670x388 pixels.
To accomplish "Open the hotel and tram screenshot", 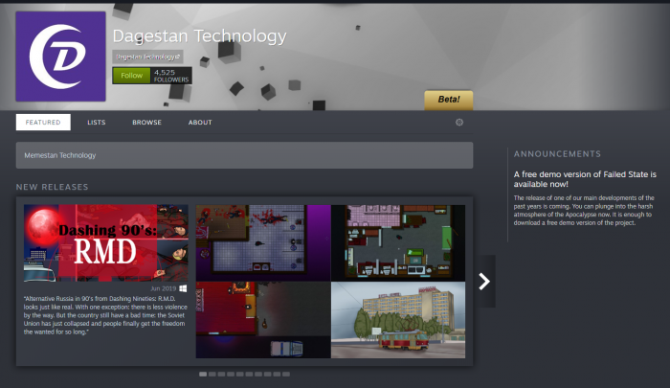I will (398, 320).
